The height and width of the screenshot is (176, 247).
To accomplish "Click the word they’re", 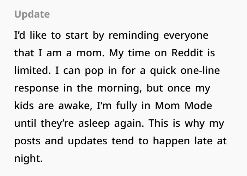I will point(57,124).
